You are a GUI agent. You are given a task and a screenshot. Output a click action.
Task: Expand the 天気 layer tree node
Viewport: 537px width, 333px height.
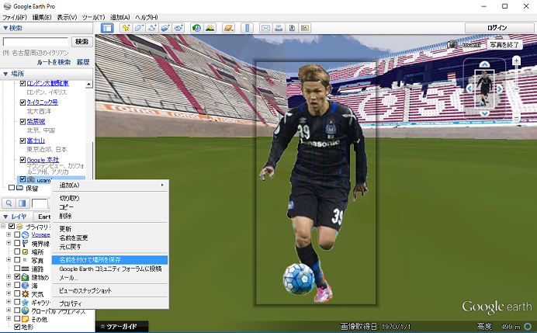[9, 294]
